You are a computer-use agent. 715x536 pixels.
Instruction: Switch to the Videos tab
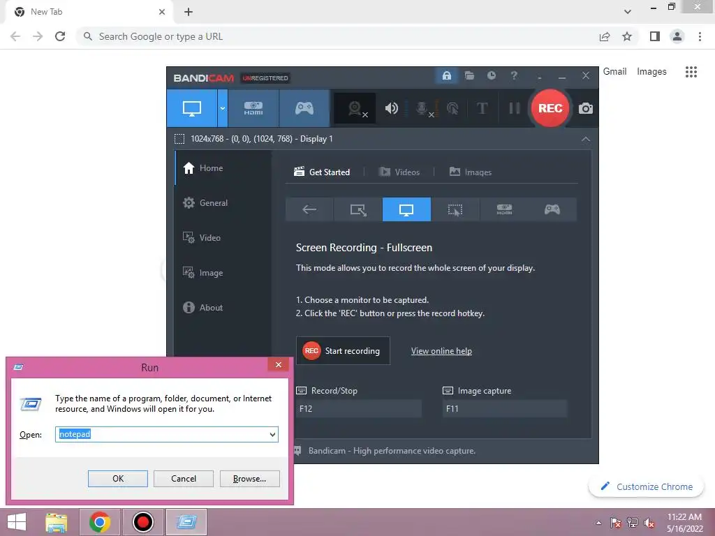coord(399,172)
